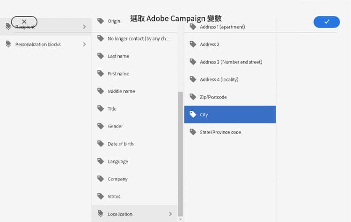351x222 pixels.
Task: Click the tag icon beside Zip/Postcode
Action: click(193, 97)
